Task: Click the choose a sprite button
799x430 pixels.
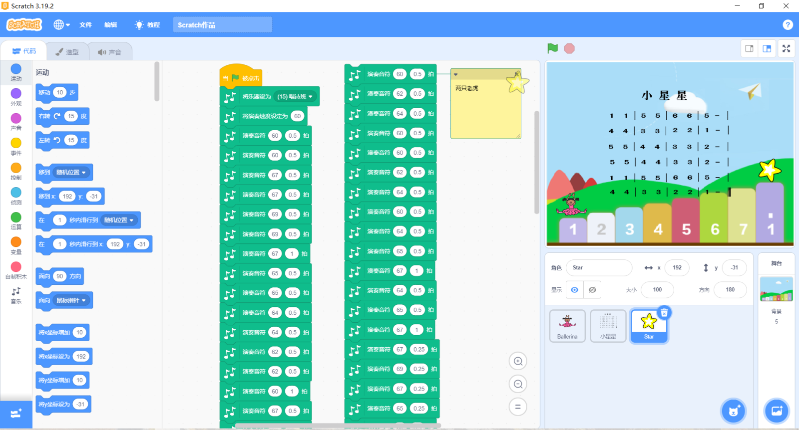Action: click(x=733, y=411)
